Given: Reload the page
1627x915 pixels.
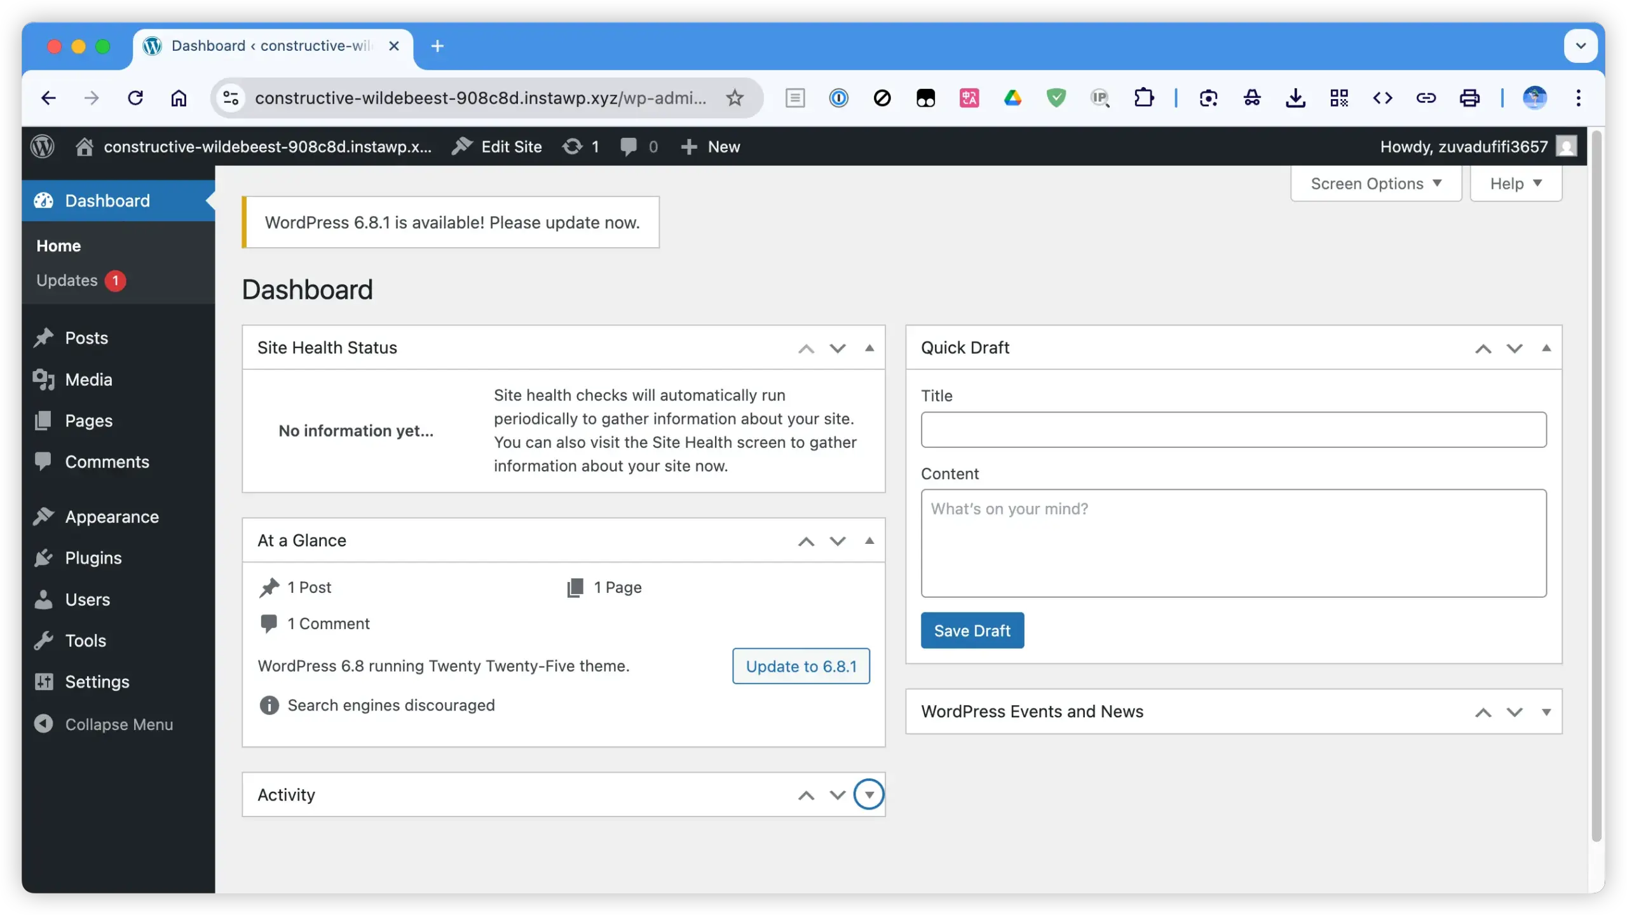Looking at the screenshot, I should click(x=135, y=98).
